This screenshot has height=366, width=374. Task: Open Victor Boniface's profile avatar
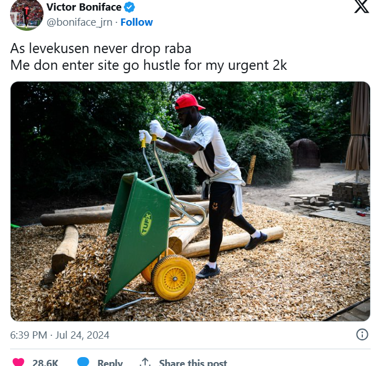pos(26,14)
